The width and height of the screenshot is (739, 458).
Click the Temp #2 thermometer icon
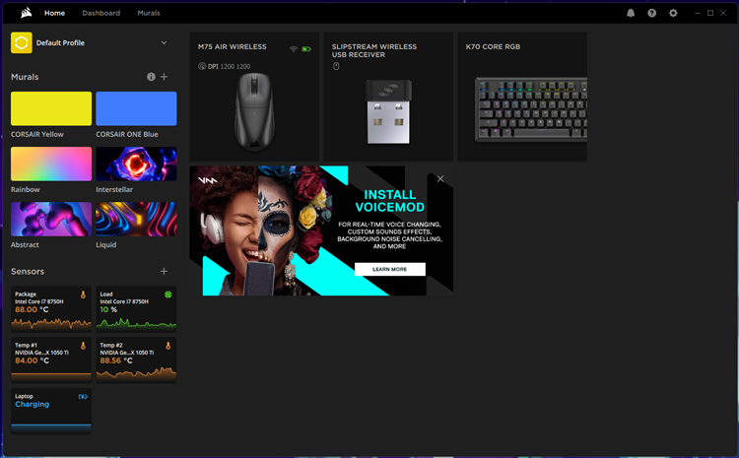click(168, 346)
